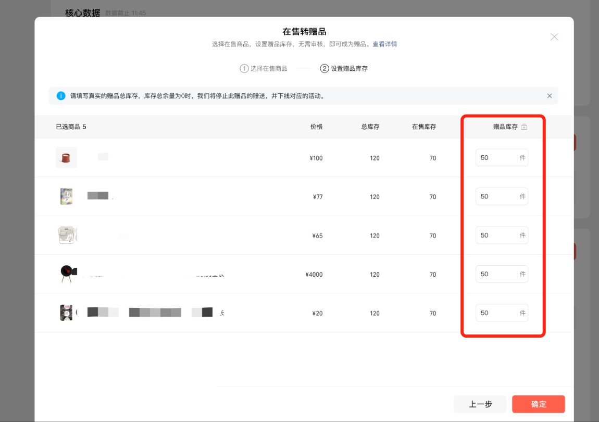Edit gift stock field for ¥4000 product
Viewport: 599px width, 422px height.
coord(496,274)
